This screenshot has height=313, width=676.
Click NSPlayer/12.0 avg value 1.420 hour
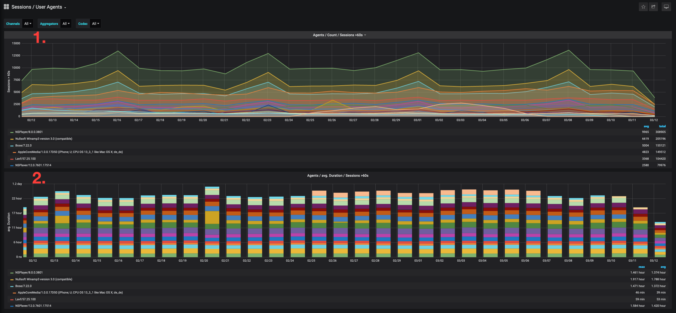click(658, 306)
